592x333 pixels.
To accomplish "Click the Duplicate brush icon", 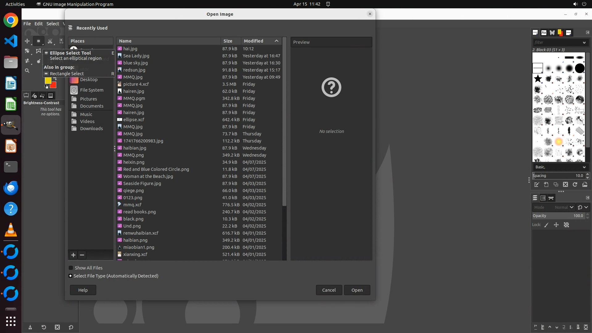I will point(556,185).
